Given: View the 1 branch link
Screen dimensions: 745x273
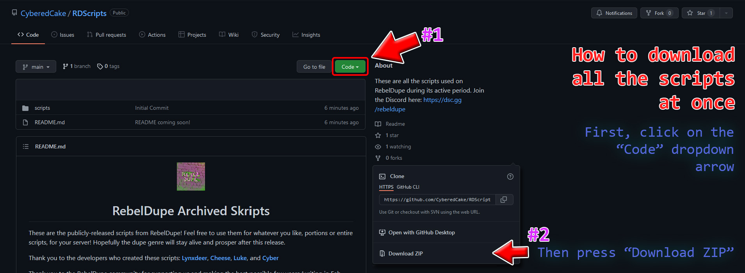Looking at the screenshot, I should click(77, 66).
